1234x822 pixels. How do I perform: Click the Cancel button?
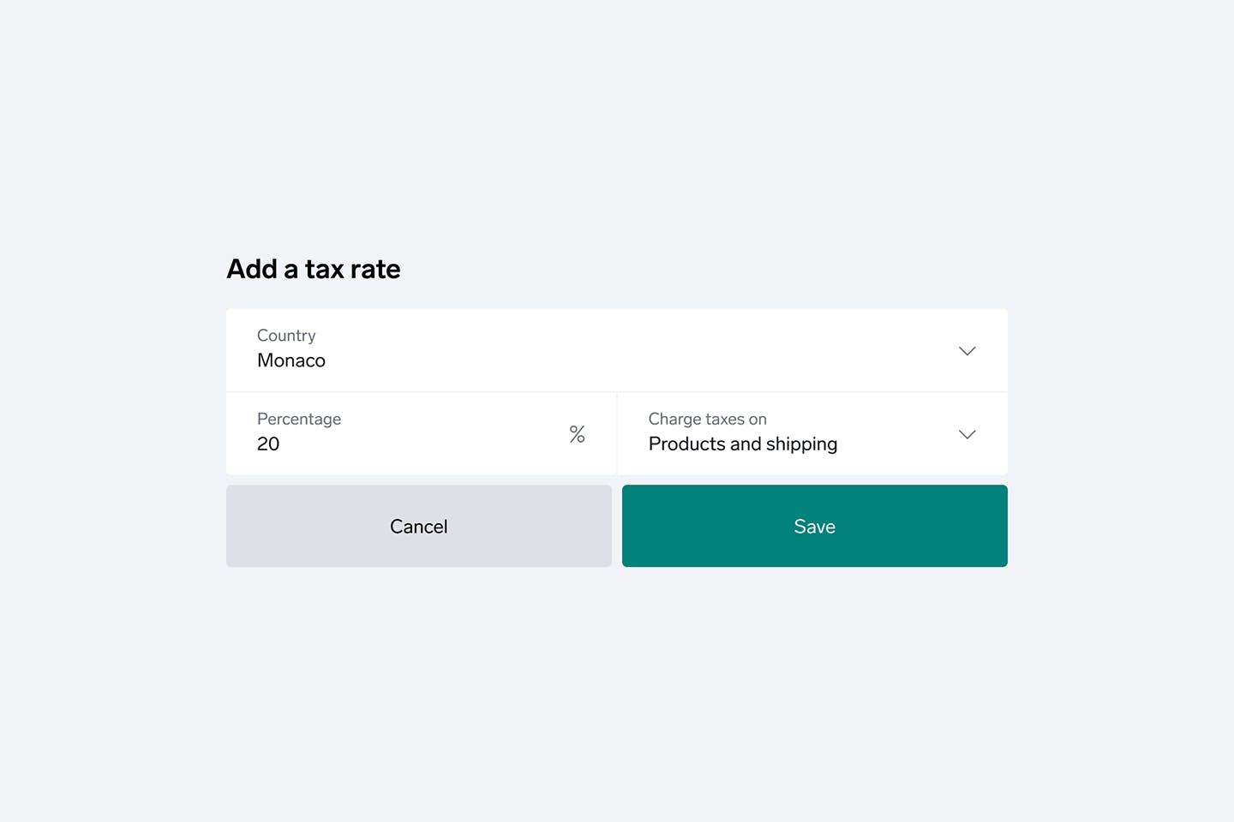click(x=419, y=526)
